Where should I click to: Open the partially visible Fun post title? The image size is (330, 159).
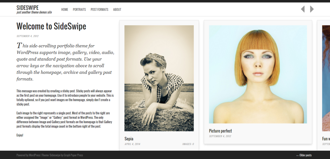[326, 139]
